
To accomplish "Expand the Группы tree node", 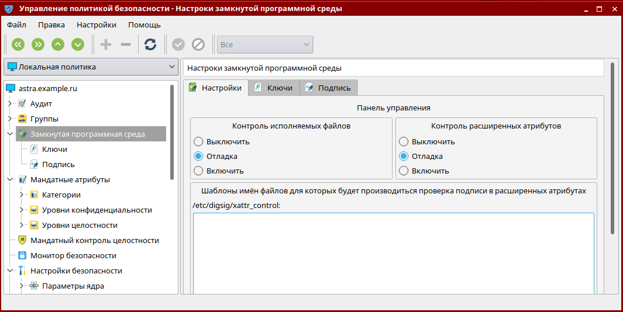I will click(11, 119).
